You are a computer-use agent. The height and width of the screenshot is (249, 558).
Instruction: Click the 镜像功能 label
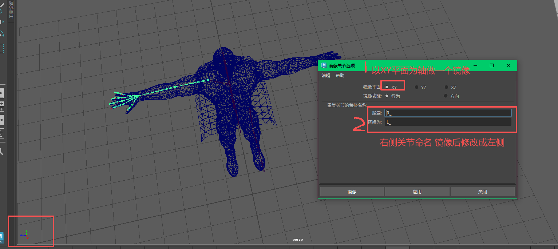point(372,96)
